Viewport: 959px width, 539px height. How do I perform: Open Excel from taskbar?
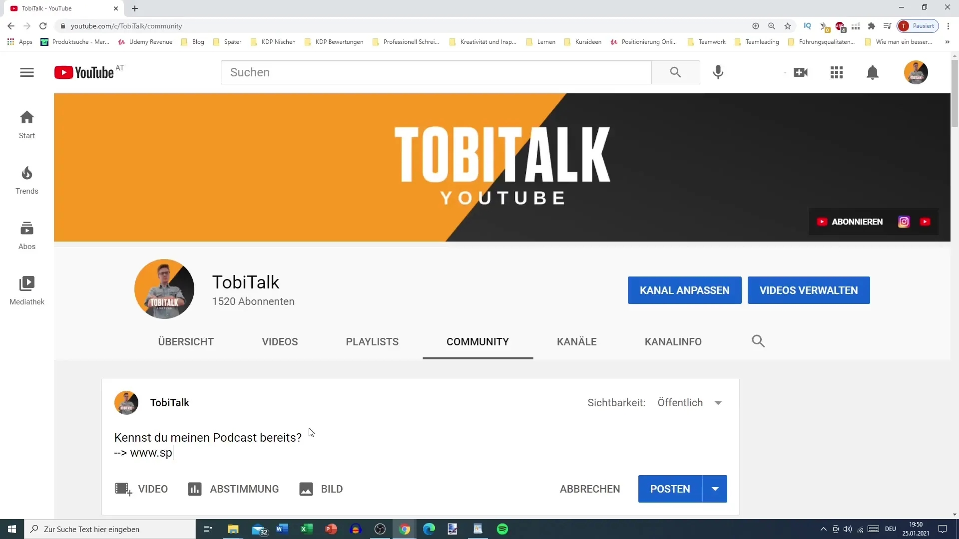pyautogui.click(x=307, y=529)
